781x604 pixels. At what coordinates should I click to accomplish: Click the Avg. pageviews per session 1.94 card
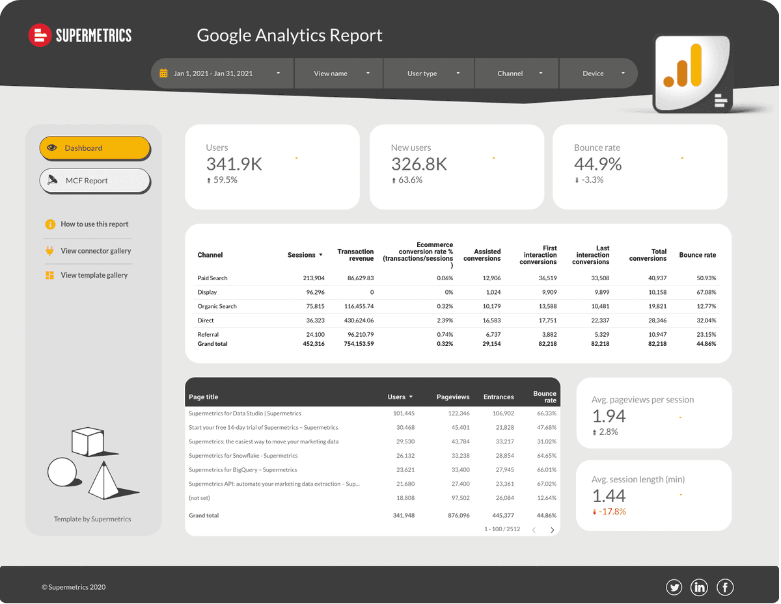click(x=654, y=414)
